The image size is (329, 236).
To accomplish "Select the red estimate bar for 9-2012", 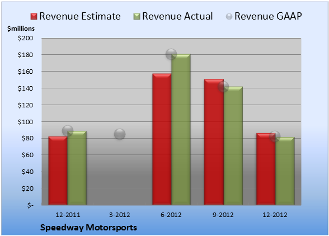I will tap(214, 142).
